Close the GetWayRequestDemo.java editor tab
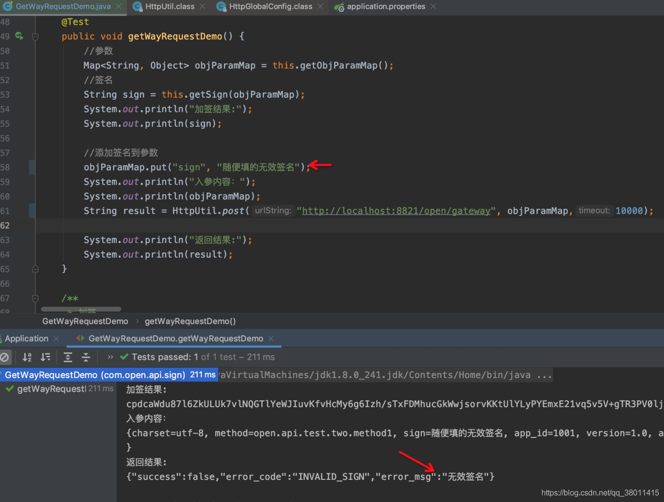This screenshot has width=664, height=502. [x=119, y=6]
